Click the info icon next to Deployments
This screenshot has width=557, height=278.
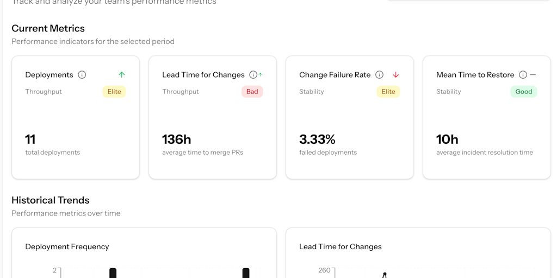pos(82,75)
